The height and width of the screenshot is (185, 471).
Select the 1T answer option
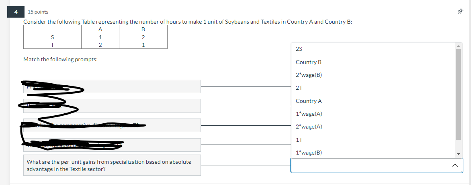click(x=374, y=139)
